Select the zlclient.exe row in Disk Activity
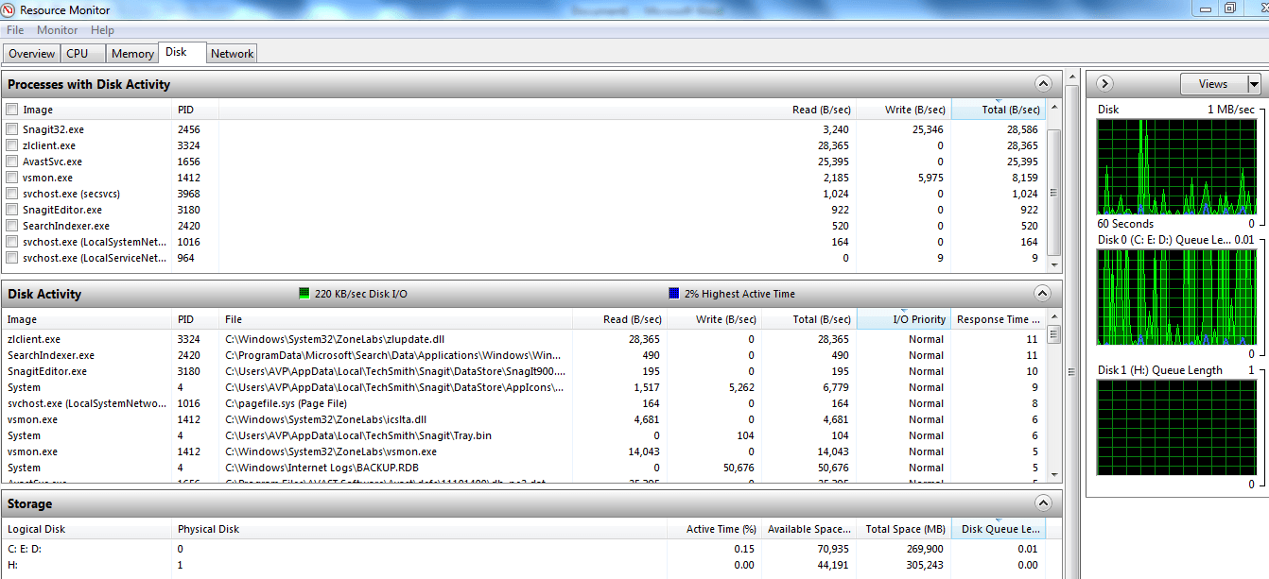The image size is (1269, 579). click(x=34, y=339)
